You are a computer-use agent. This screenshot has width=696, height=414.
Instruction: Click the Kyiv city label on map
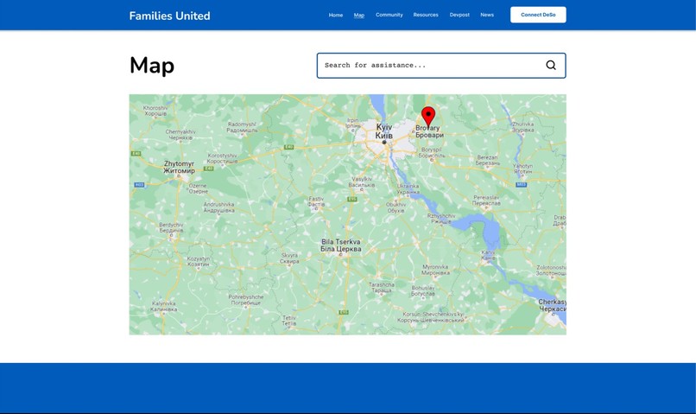point(383,131)
